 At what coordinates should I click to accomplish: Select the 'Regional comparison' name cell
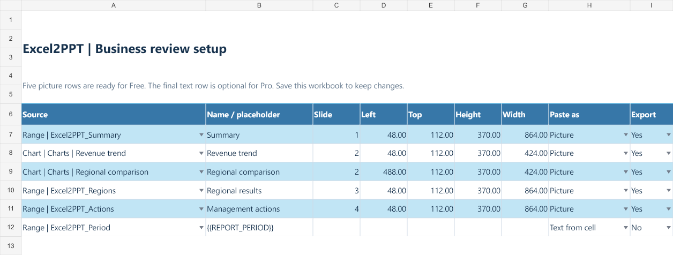pos(259,172)
